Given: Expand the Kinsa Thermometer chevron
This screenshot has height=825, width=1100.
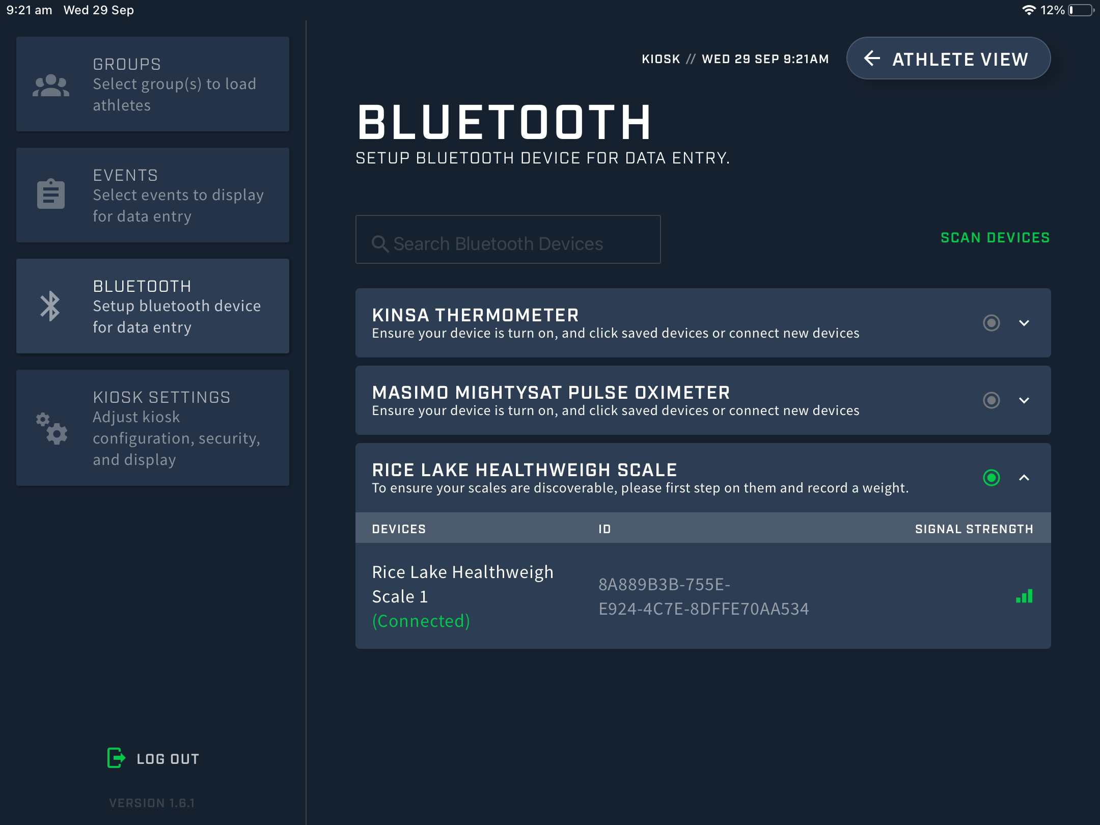Looking at the screenshot, I should (1024, 323).
